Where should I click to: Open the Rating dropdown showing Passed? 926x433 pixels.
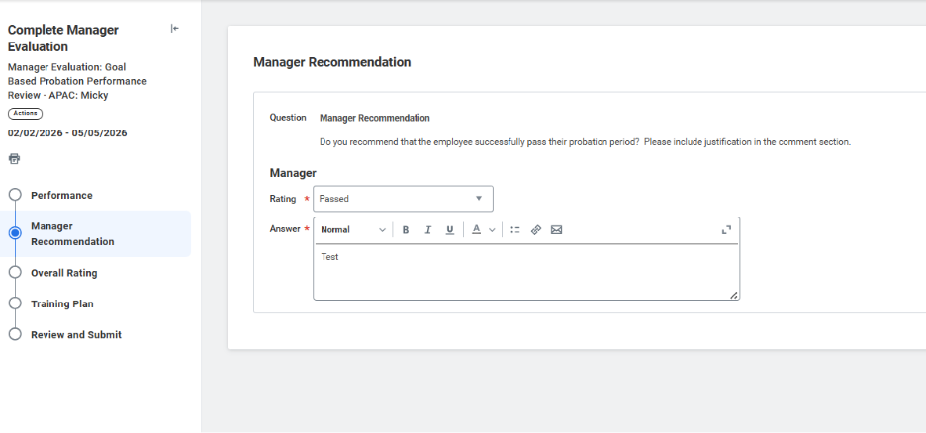click(403, 199)
